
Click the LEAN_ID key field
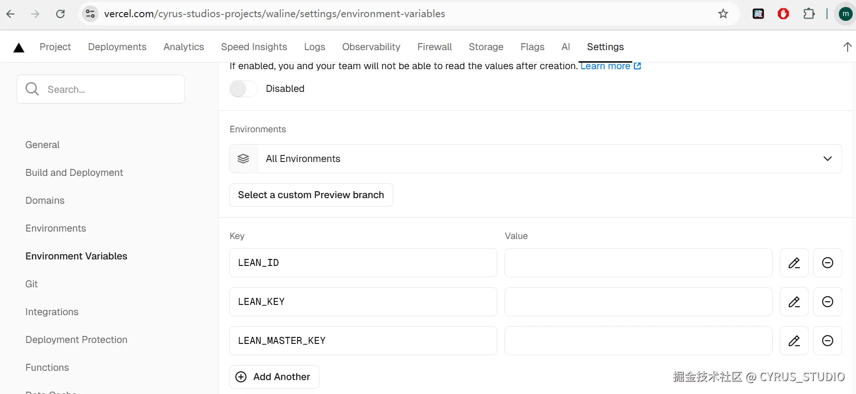[x=363, y=263]
